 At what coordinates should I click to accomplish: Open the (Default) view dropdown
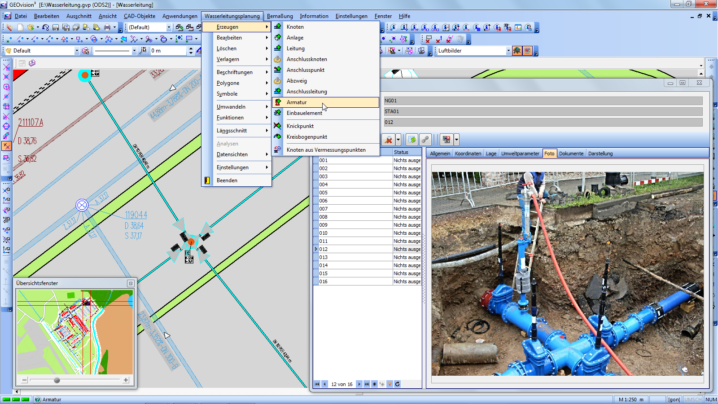169,27
